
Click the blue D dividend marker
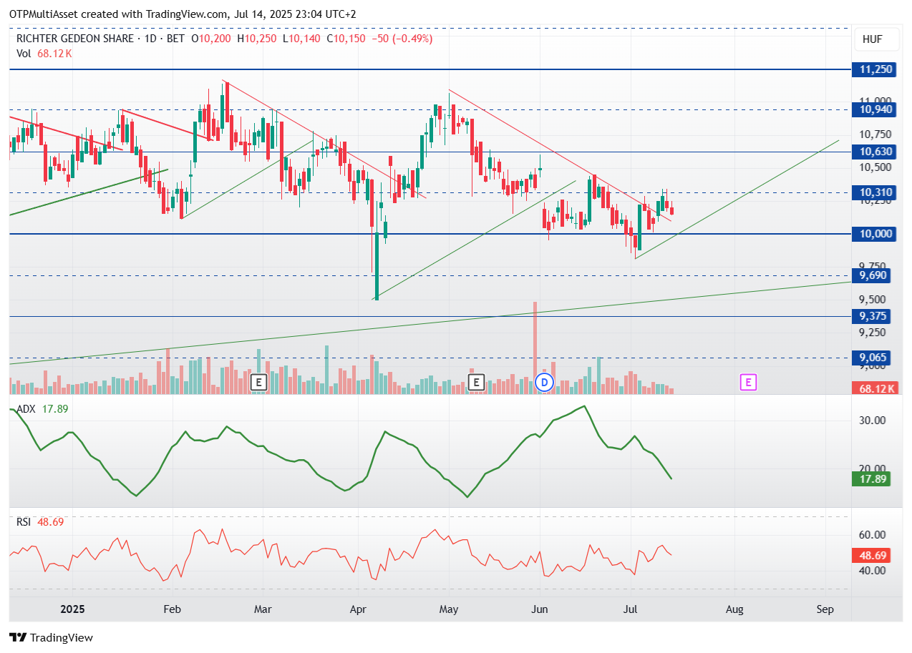tap(545, 383)
